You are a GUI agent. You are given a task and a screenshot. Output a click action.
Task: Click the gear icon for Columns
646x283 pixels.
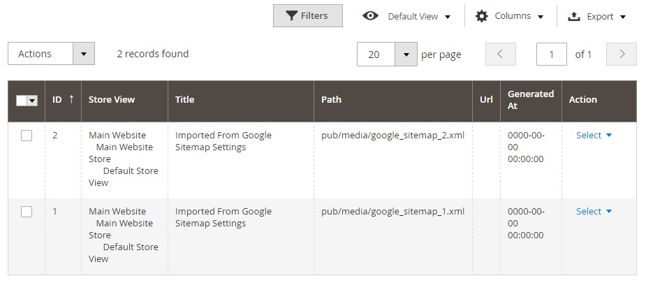coord(482,16)
